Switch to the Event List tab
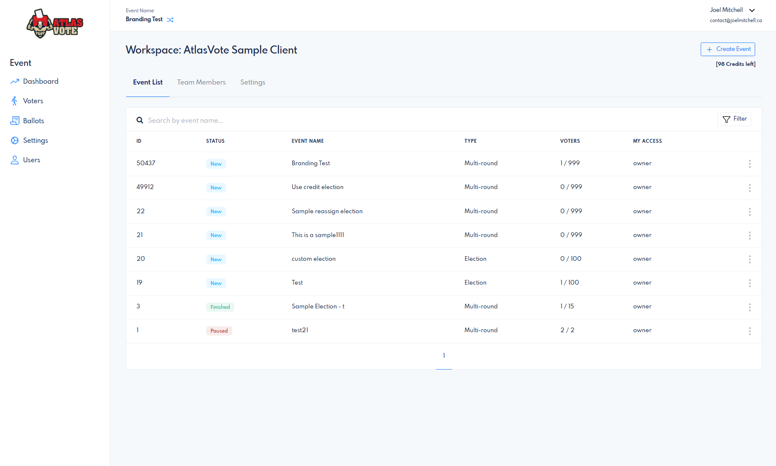Screen dimensions: 776x466 click(x=148, y=82)
